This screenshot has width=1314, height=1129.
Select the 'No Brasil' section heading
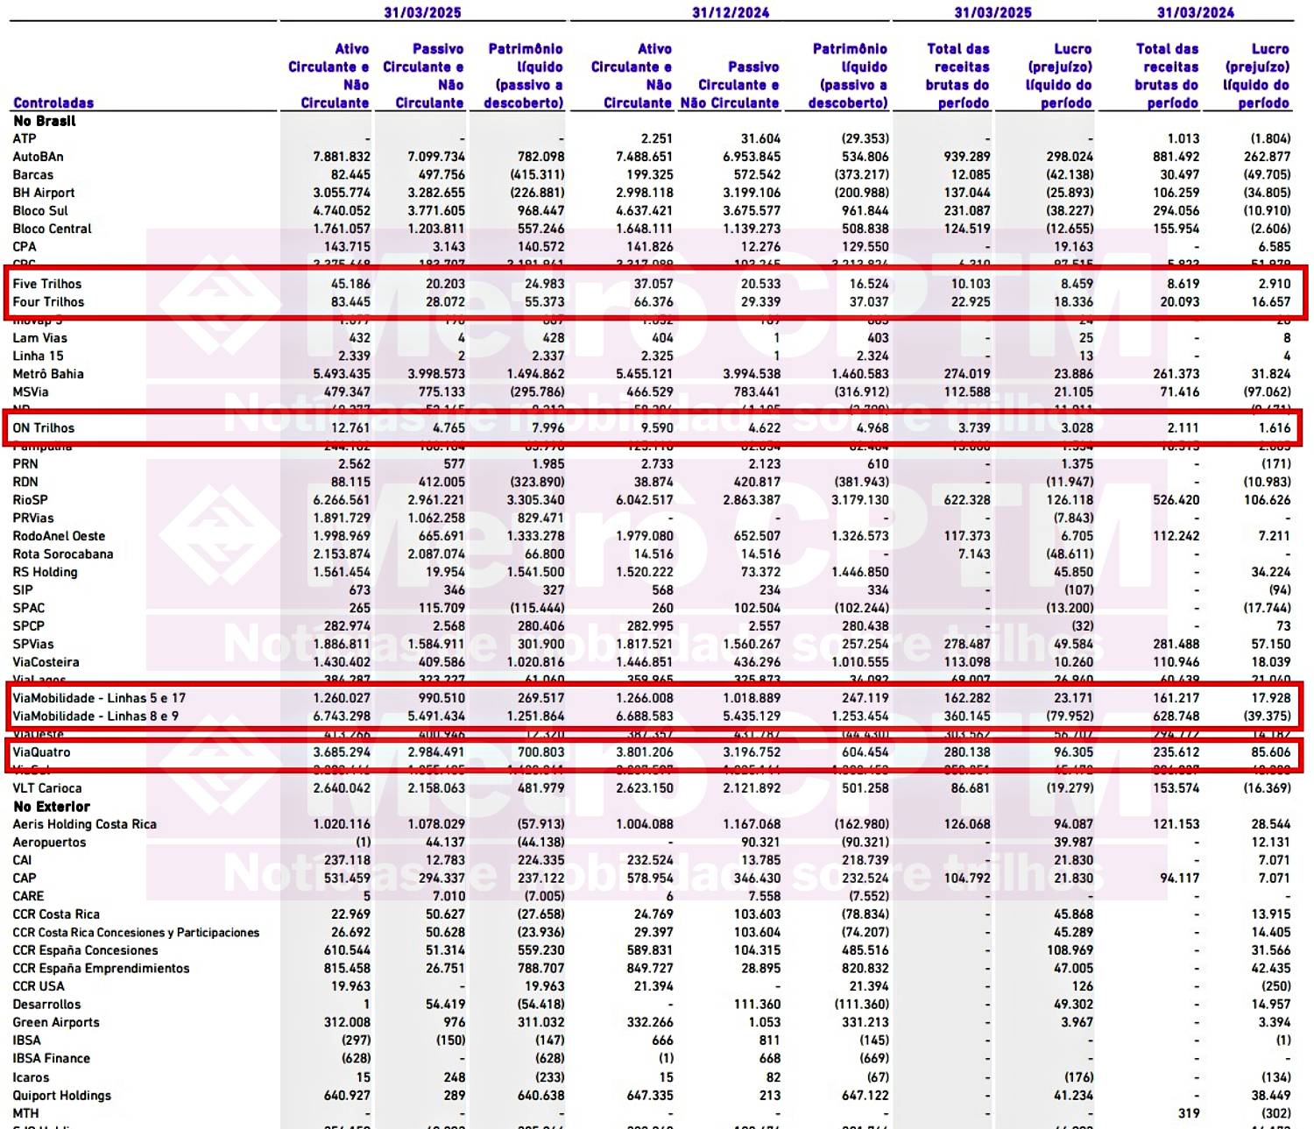click(x=45, y=121)
